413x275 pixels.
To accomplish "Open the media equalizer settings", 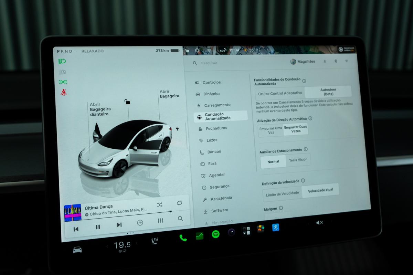I will click(x=160, y=221).
